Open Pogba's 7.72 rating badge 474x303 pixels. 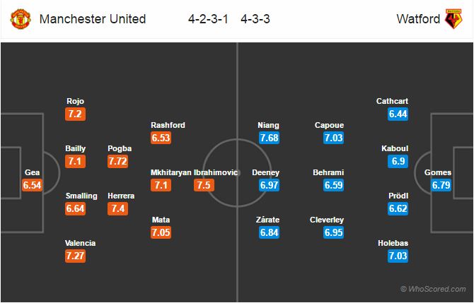(118, 162)
